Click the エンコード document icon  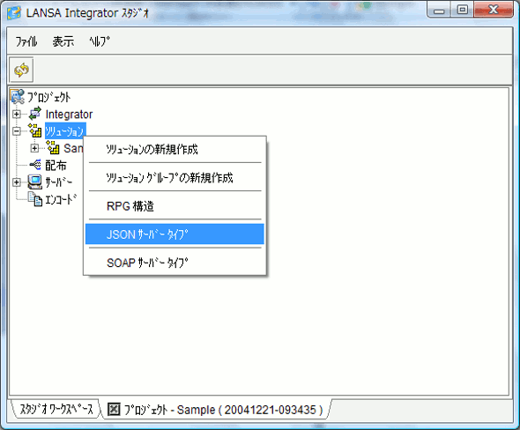35,199
